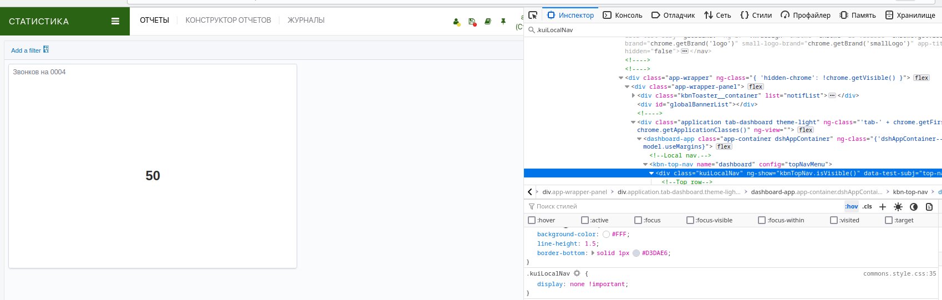Click the save disk icon with red dot
942x300 pixels.
[x=472, y=22]
